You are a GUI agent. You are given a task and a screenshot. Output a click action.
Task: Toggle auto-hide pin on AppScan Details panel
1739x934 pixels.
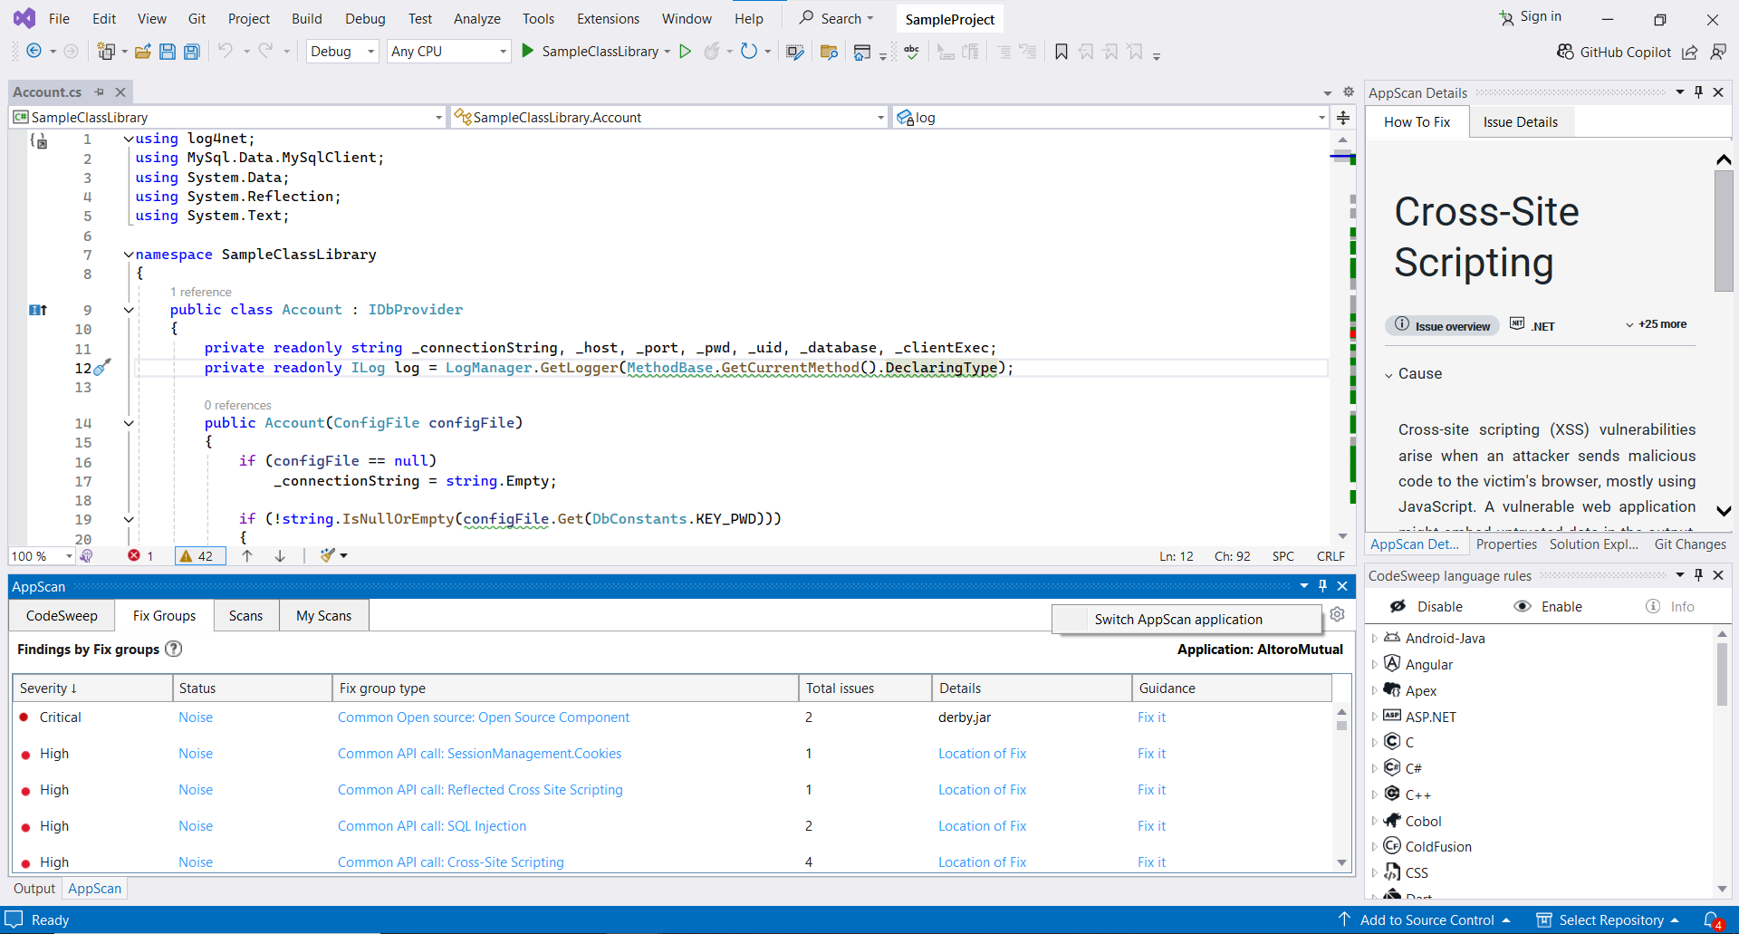click(1699, 91)
